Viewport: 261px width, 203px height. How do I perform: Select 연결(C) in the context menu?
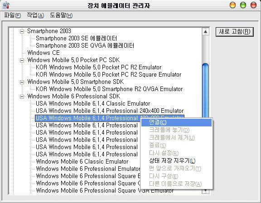pos(176,122)
